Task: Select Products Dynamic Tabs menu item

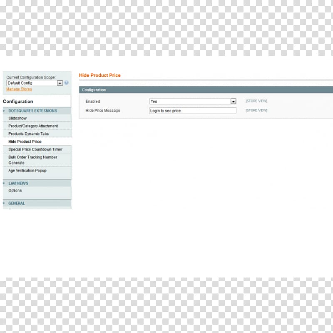Action: (x=37, y=134)
